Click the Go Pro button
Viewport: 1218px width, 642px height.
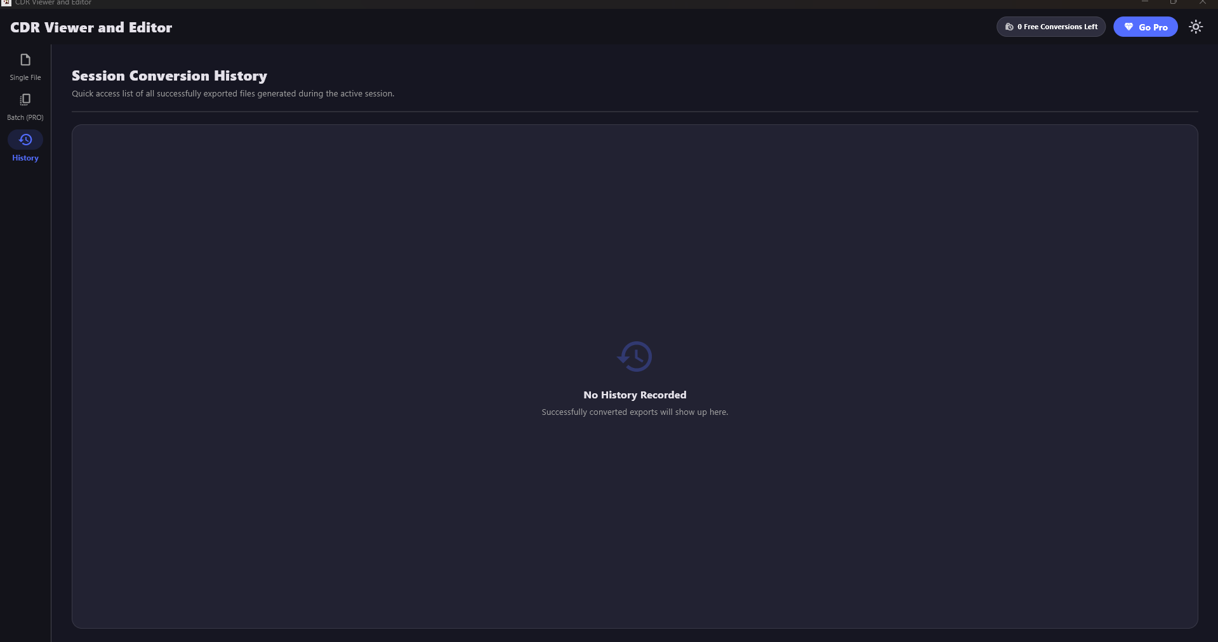pyautogui.click(x=1146, y=27)
